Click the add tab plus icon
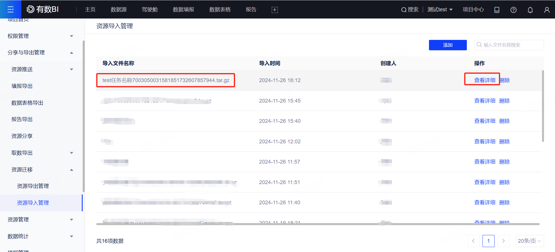The width and height of the screenshot is (555, 252). tap(275, 10)
